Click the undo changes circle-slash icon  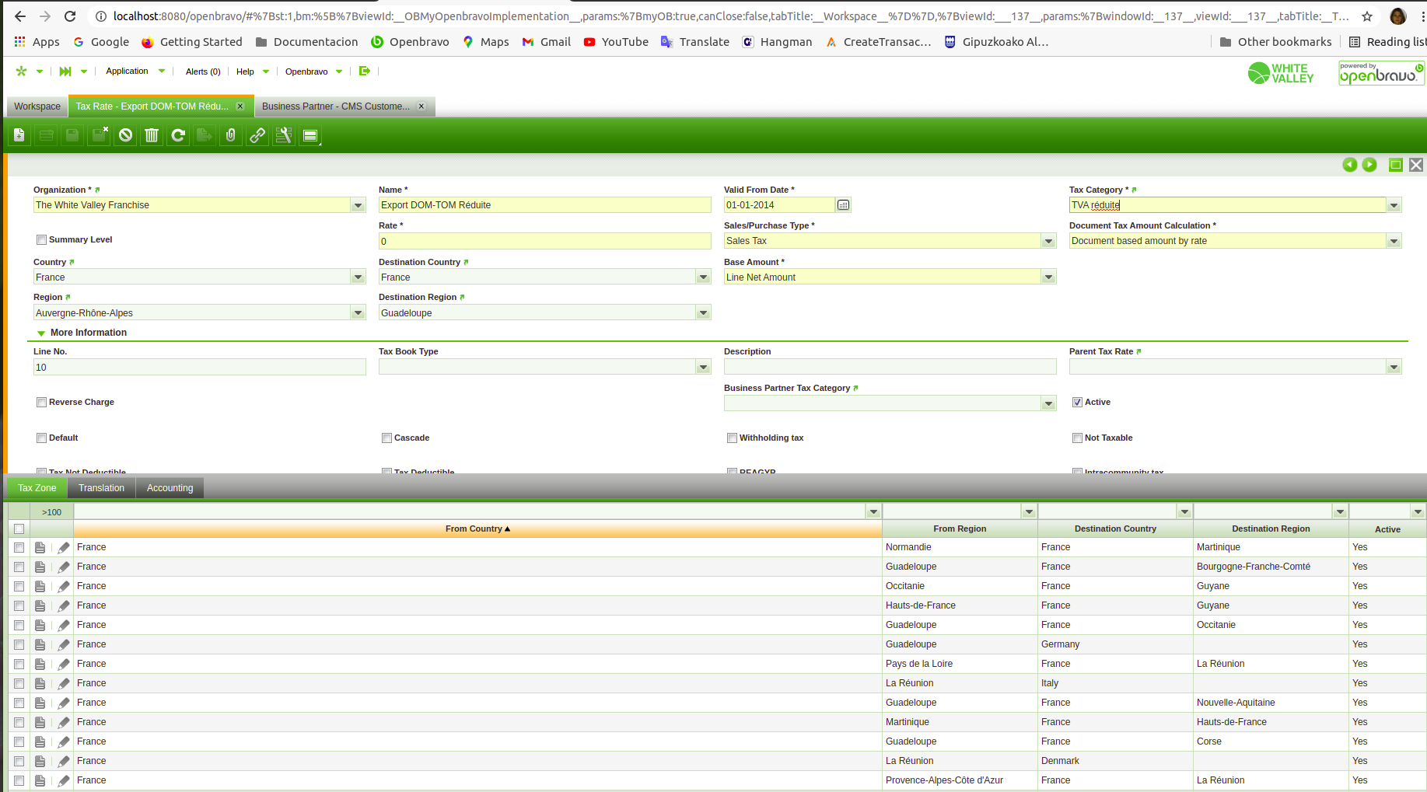(x=125, y=136)
